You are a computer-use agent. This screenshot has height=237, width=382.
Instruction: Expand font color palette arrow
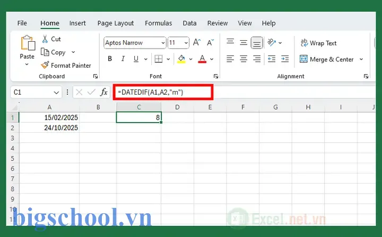click(x=212, y=59)
